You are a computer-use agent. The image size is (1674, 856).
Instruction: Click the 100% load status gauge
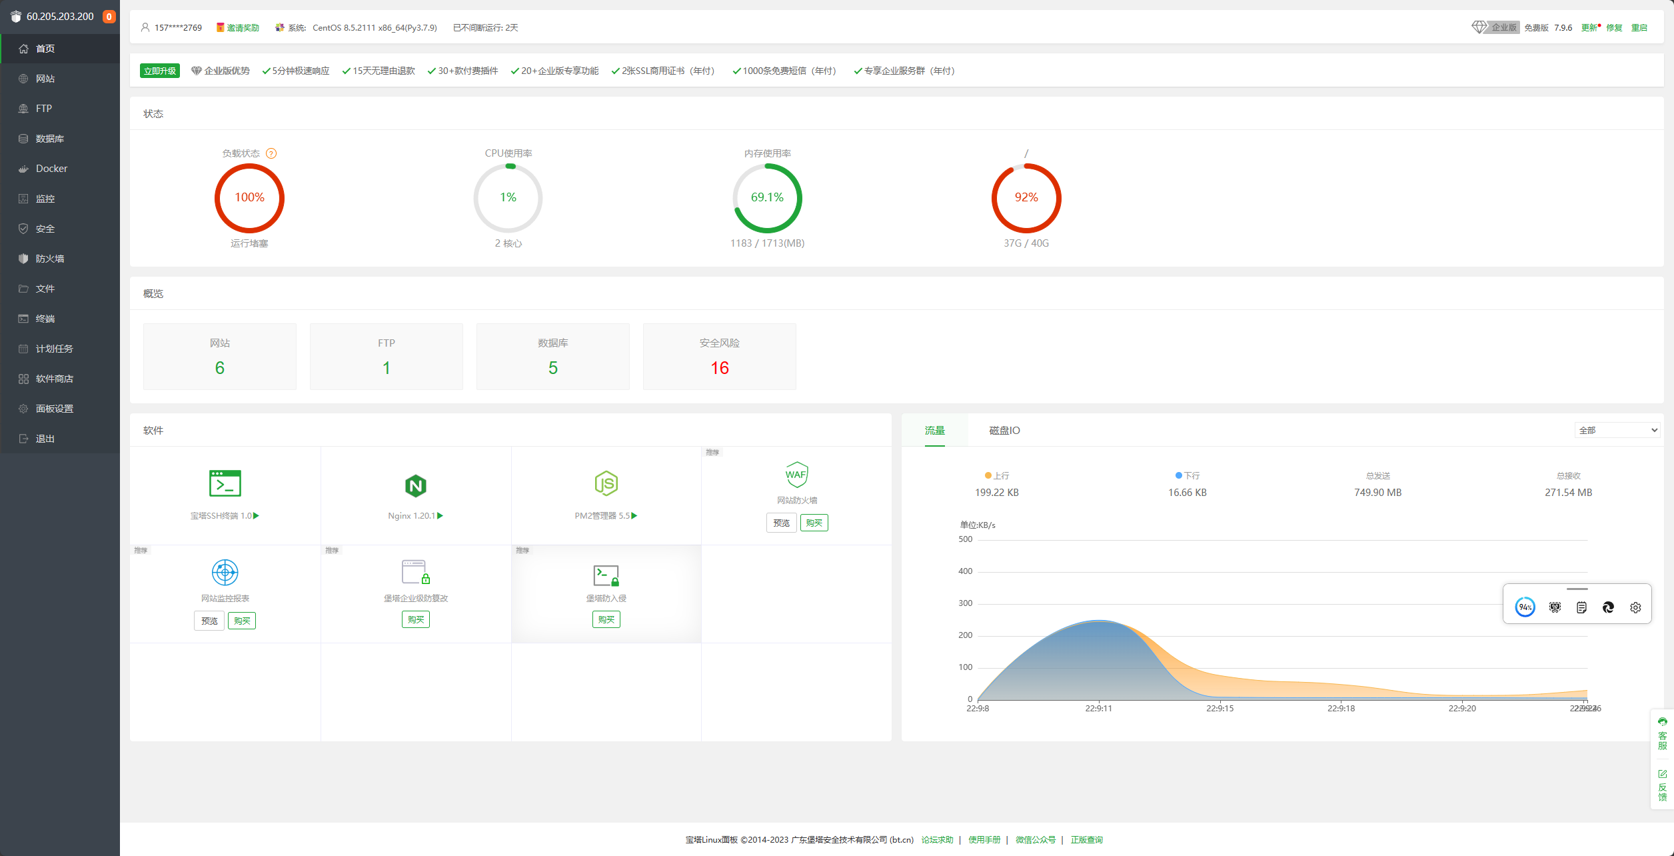[x=249, y=198]
